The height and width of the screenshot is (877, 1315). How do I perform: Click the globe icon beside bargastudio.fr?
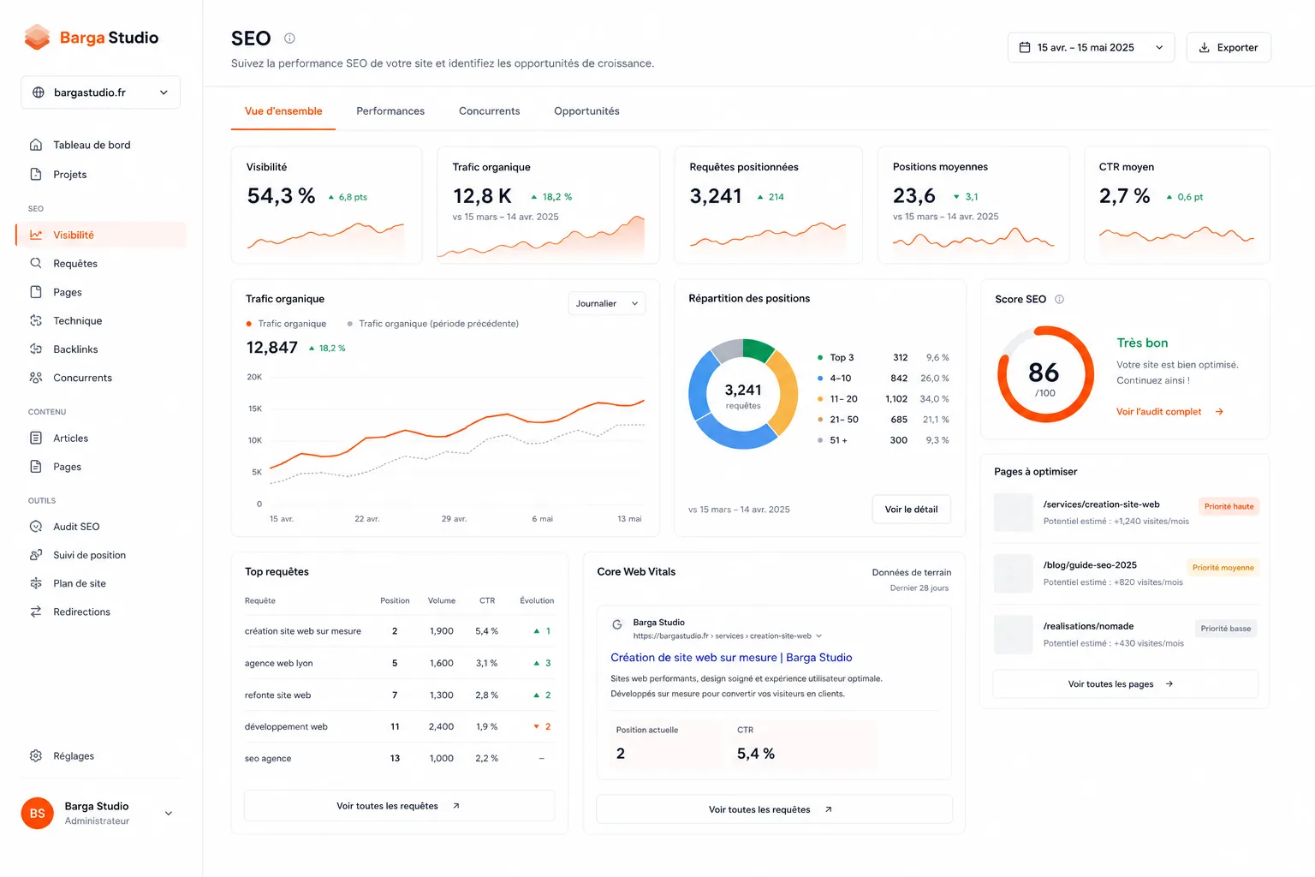(39, 92)
